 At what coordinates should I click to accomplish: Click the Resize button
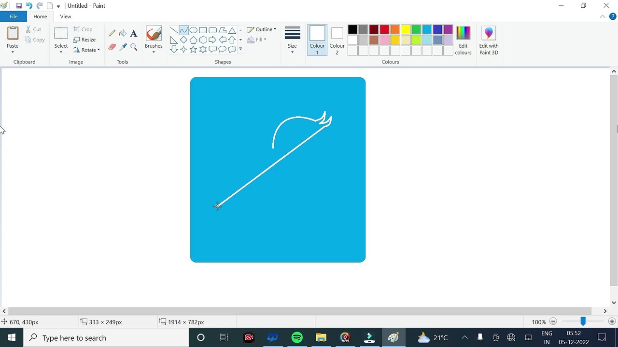click(84, 40)
